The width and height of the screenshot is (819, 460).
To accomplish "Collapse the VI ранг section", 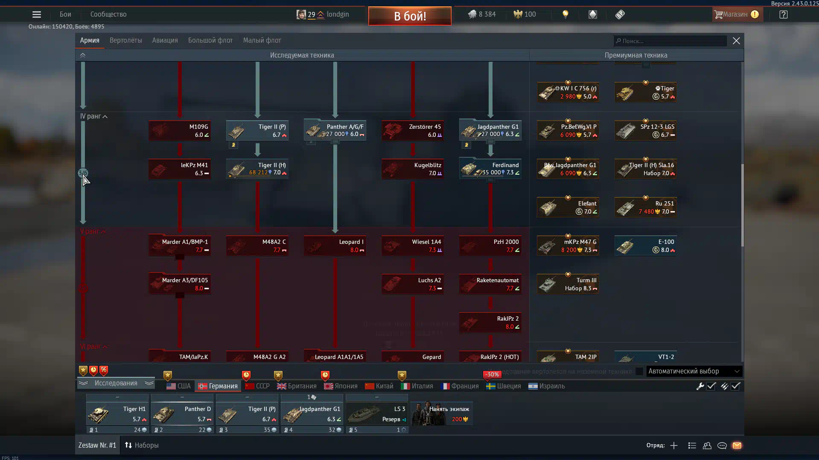I will pos(105,347).
